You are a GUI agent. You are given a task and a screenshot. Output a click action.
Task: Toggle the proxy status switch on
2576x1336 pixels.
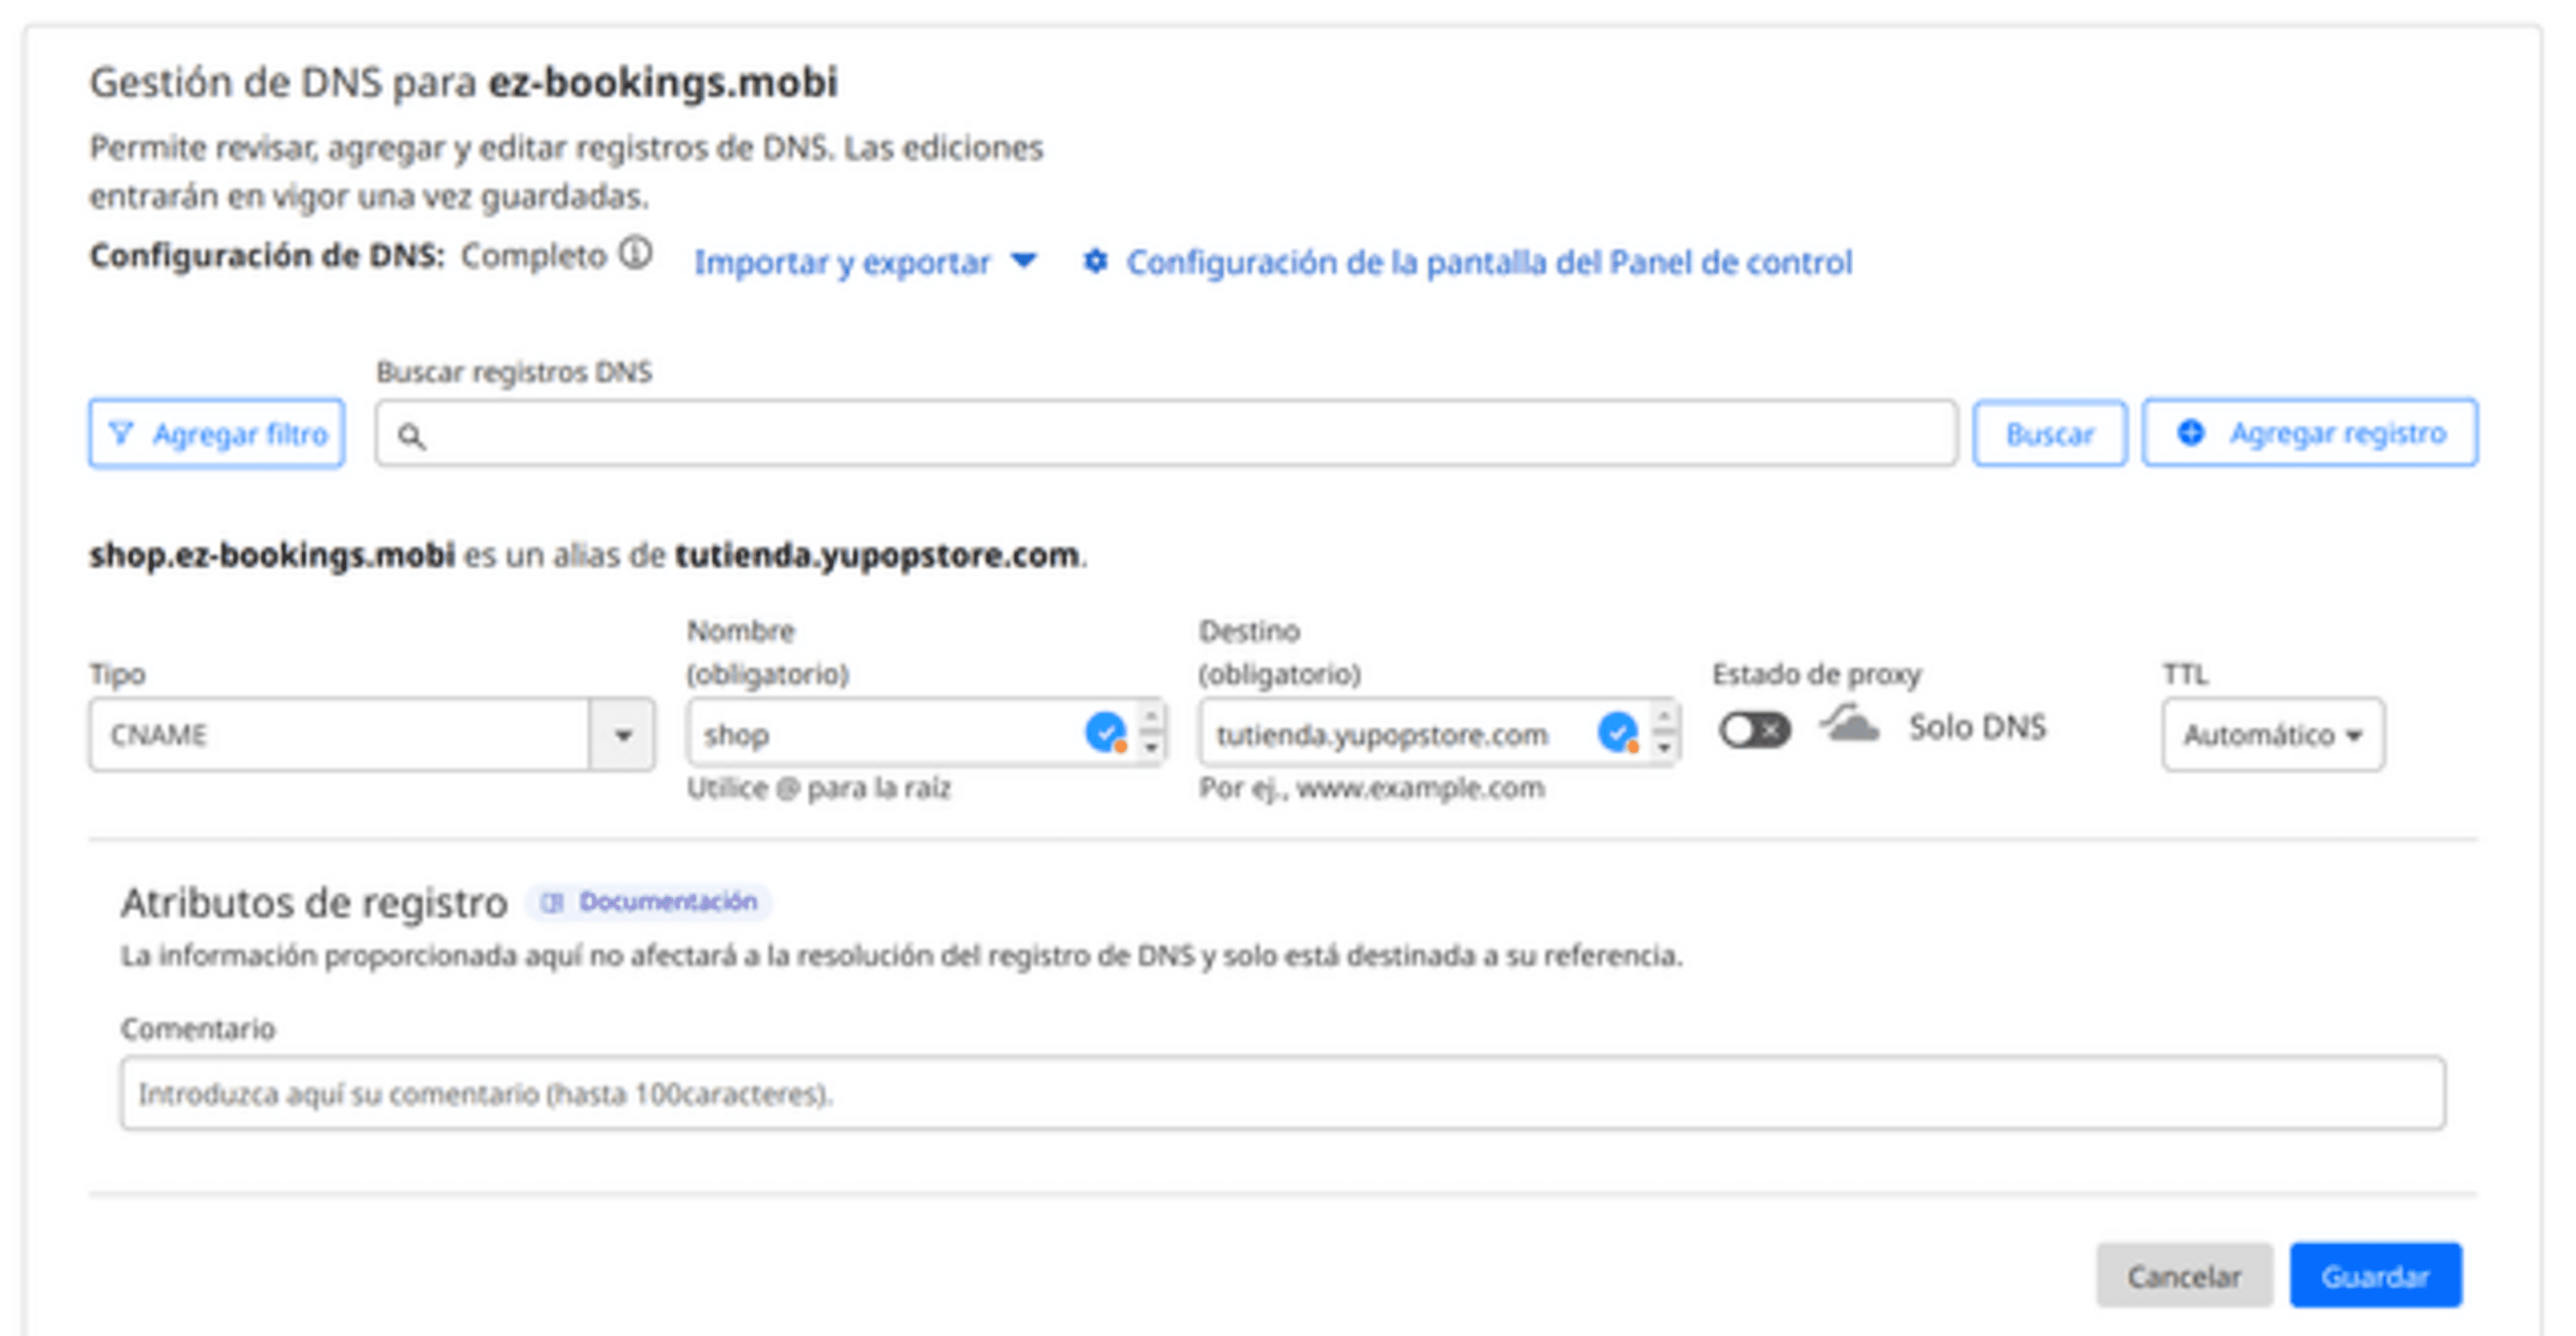point(1754,730)
